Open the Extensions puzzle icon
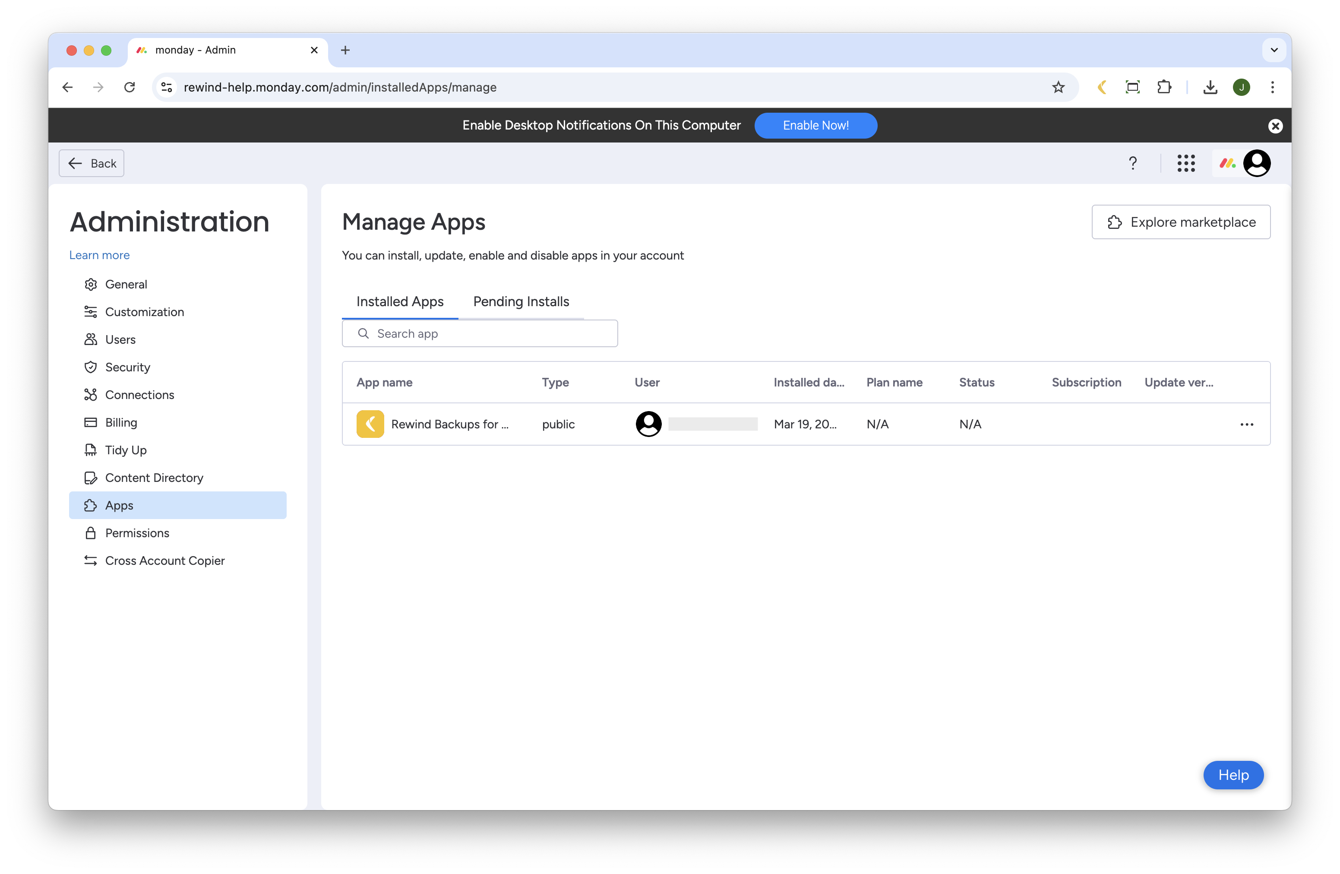This screenshot has width=1340, height=874. pos(1164,87)
